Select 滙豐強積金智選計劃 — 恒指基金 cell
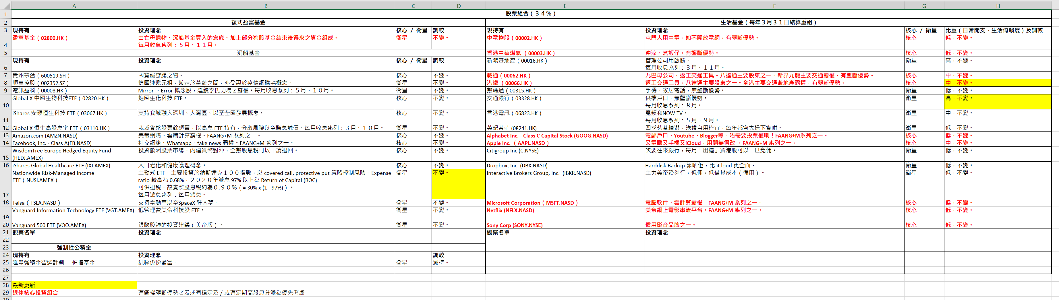The height and width of the screenshot is (300, 1059). [74, 263]
